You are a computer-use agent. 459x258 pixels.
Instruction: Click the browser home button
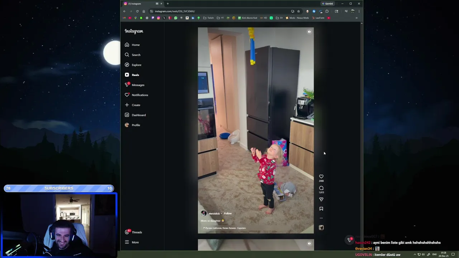144,11
